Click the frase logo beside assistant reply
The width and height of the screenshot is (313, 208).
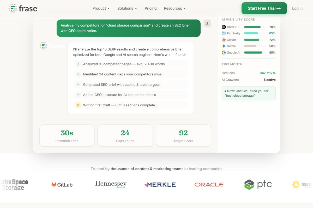[x=52, y=46]
